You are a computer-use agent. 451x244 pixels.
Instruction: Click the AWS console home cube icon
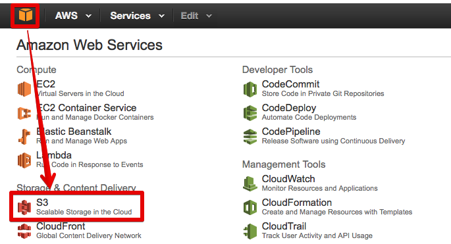(x=25, y=15)
